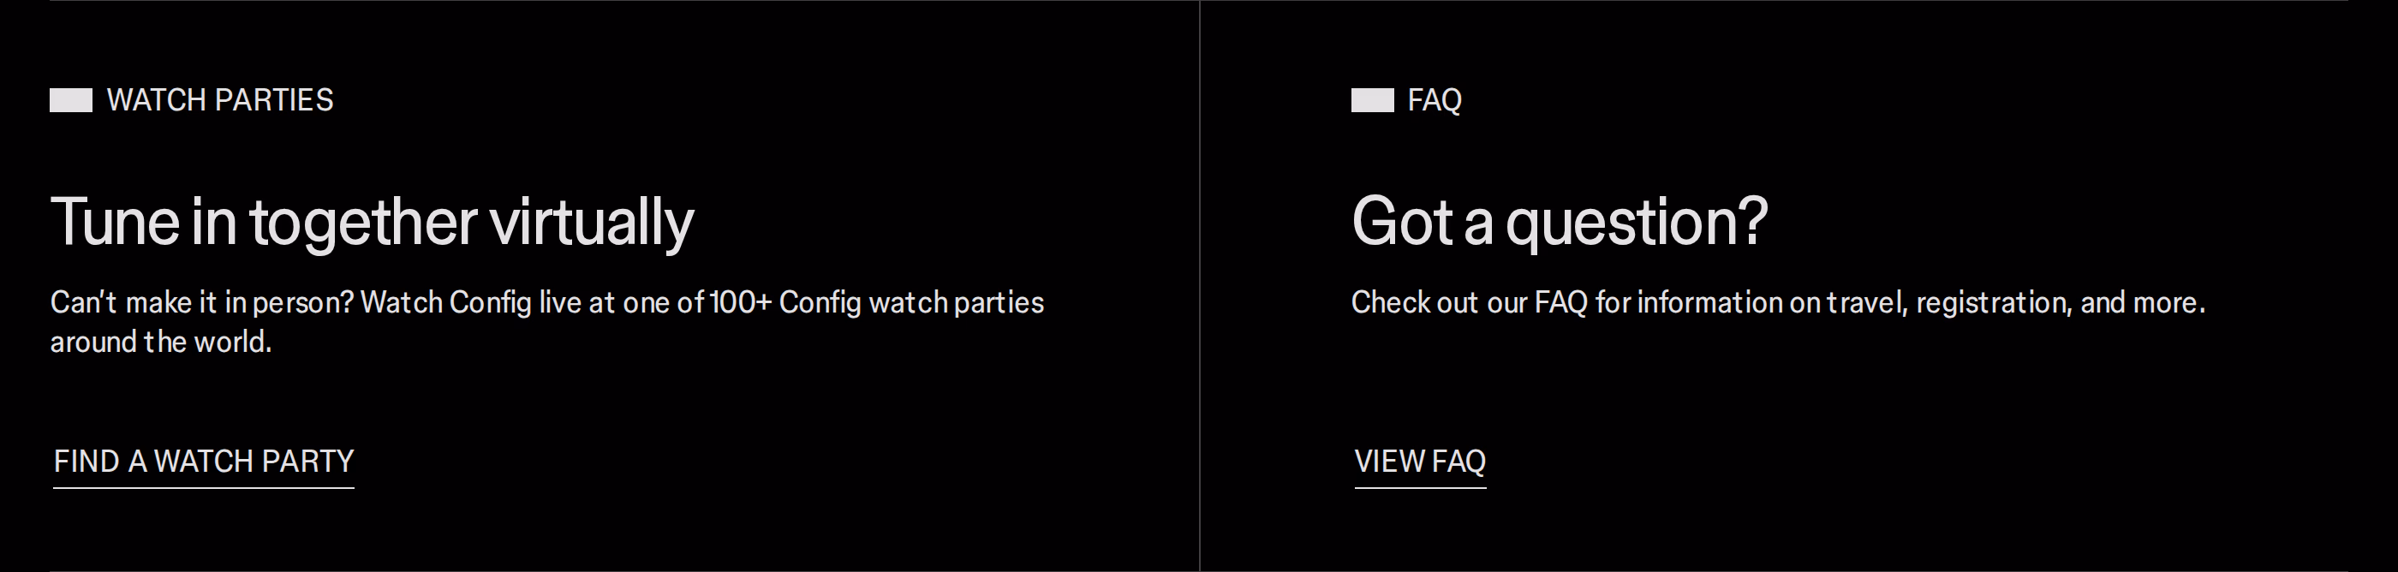Viewport: 2398px width, 572px height.
Task: Select the WATCH PARTIES section label
Action: tap(220, 100)
